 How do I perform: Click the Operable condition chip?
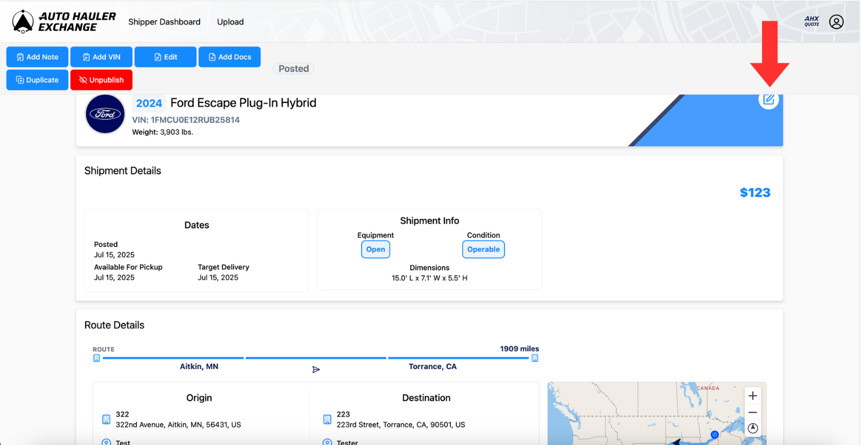483,249
